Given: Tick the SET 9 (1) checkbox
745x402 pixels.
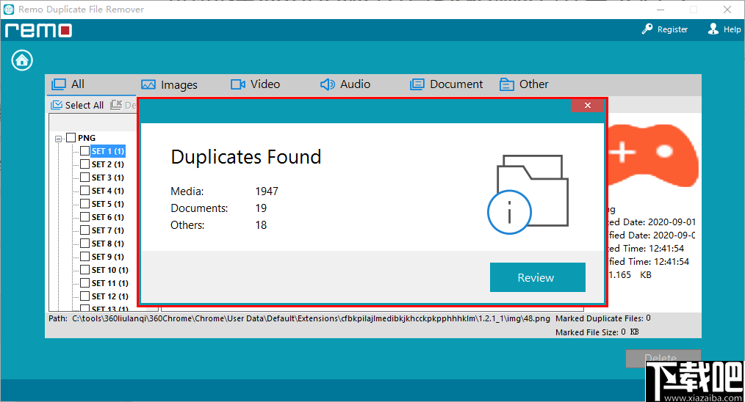Looking at the screenshot, I should click(x=84, y=256).
